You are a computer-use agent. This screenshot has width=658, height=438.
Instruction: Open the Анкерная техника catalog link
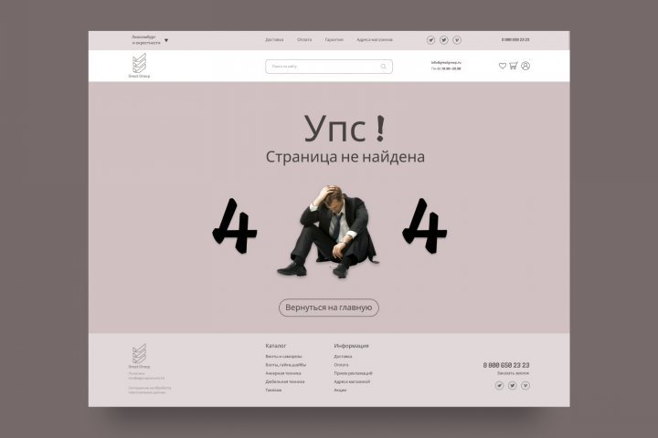click(x=283, y=373)
